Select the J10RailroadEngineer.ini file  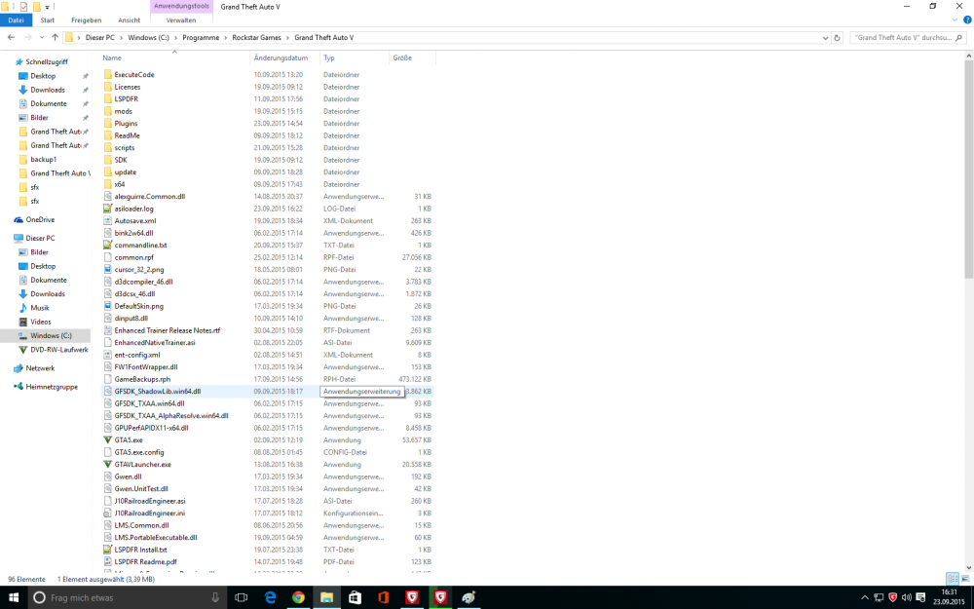click(x=150, y=514)
